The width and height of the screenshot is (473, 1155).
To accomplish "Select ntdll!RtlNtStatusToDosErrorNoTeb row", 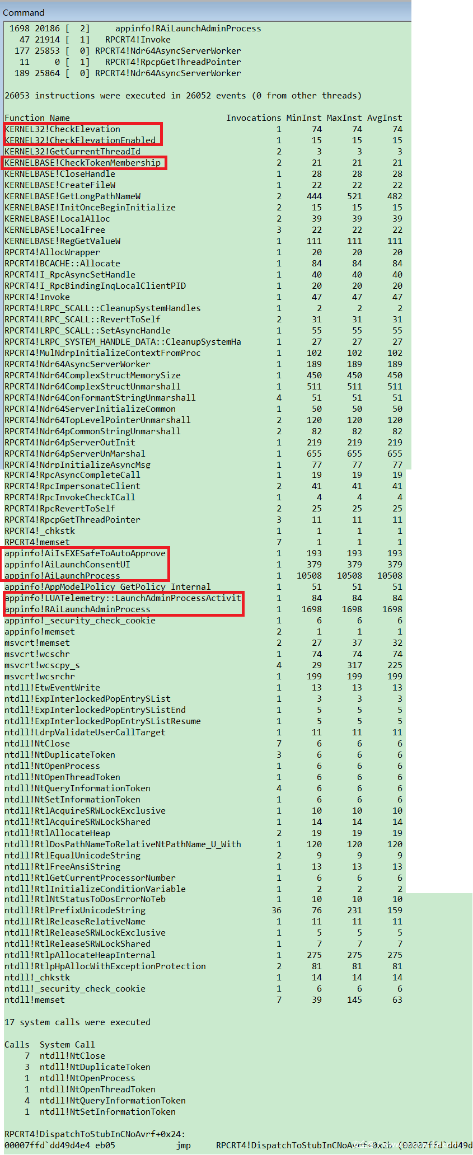I will (x=203, y=899).
